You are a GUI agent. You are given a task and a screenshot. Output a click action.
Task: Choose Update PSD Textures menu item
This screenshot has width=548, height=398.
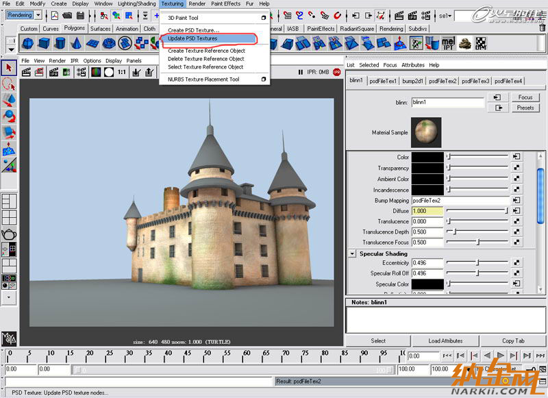pyautogui.click(x=192, y=38)
